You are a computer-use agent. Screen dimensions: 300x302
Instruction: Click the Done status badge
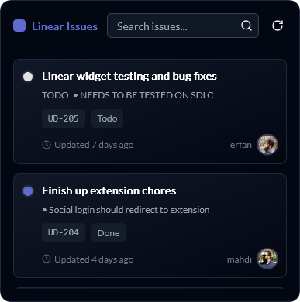(109, 232)
